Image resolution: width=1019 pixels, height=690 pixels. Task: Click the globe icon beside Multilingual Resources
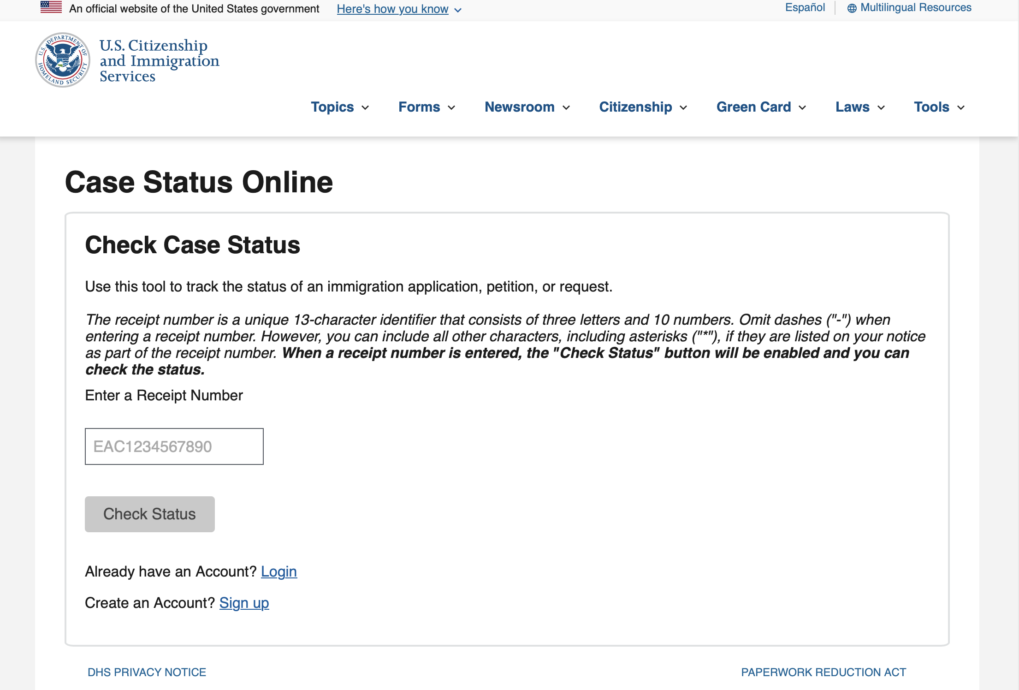pyautogui.click(x=852, y=8)
